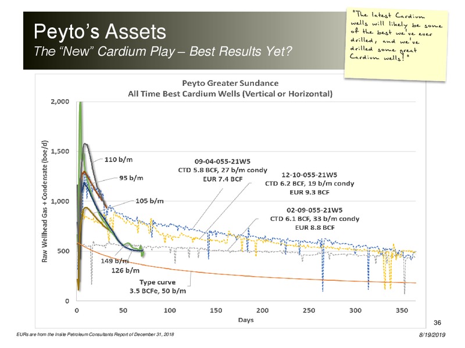Click the 'Days' x-axis title
Screen dimensions: 465x348
[246, 320]
